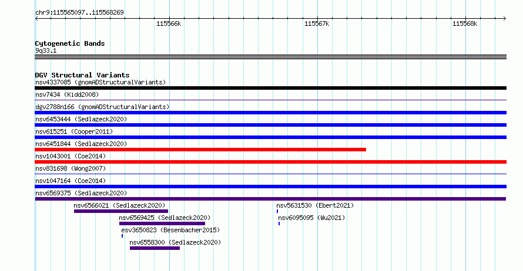The width and height of the screenshot is (523, 271).
Task: Open nsv1047164 (Coe2014) variant label
Action: click(x=71, y=181)
